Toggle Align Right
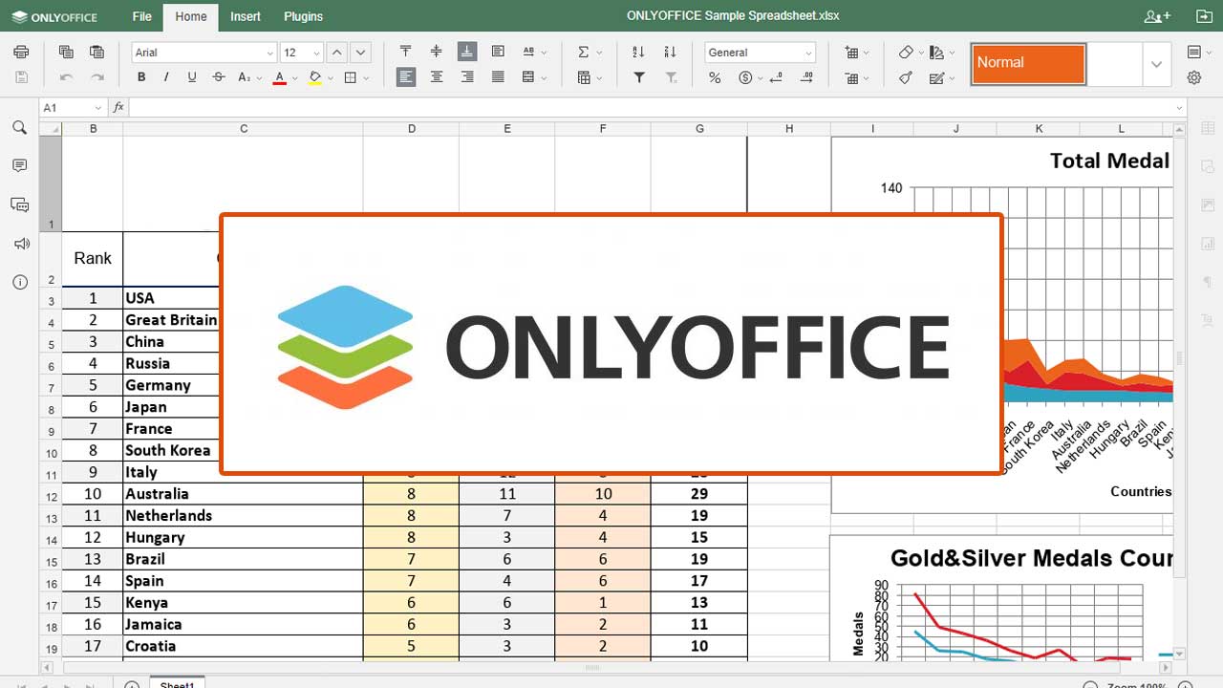Viewport: 1223px width, 688px height. click(467, 77)
